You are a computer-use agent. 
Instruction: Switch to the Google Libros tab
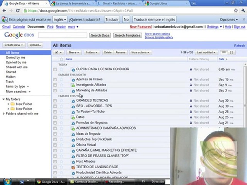click(167, 3)
